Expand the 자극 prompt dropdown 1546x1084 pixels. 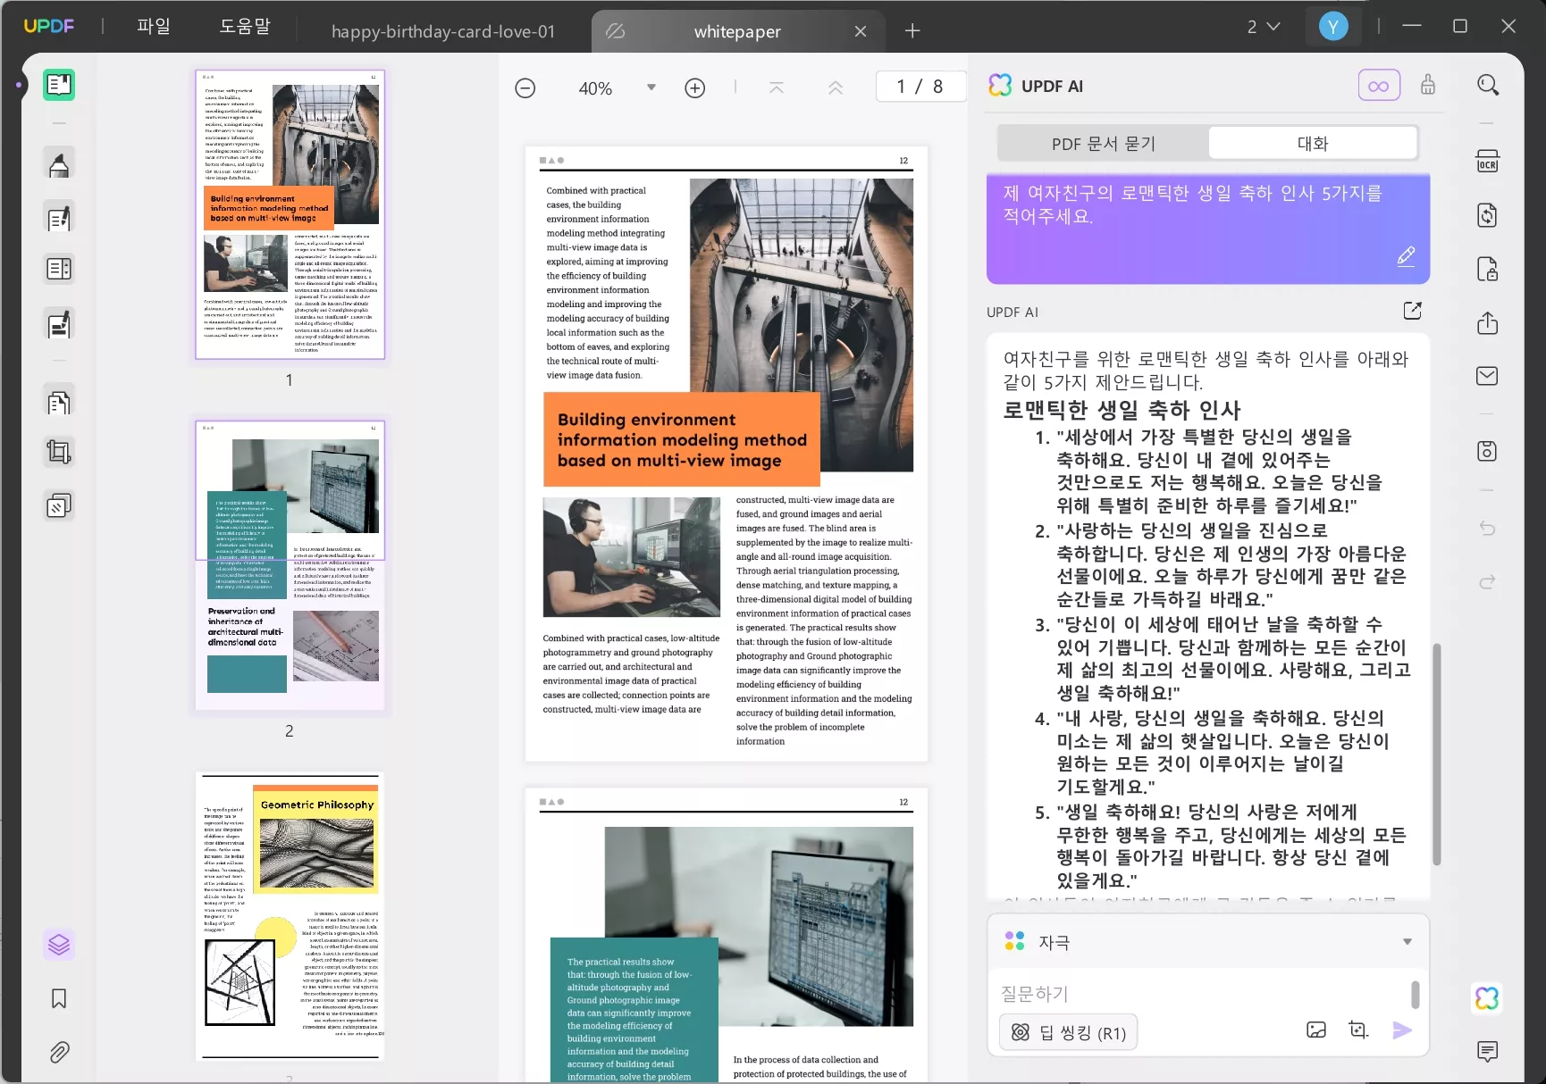1407,942
